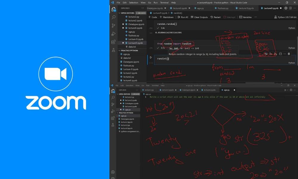
Task: Add a new Markdown cell
Action: [166, 17]
